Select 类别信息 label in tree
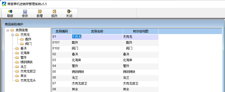The width and height of the screenshot is (225, 92). 22,30
